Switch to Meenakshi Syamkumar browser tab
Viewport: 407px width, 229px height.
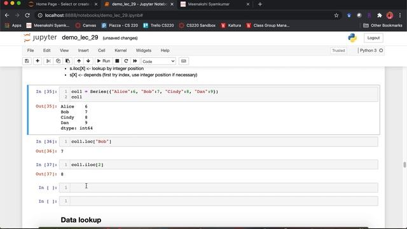point(209,4)
